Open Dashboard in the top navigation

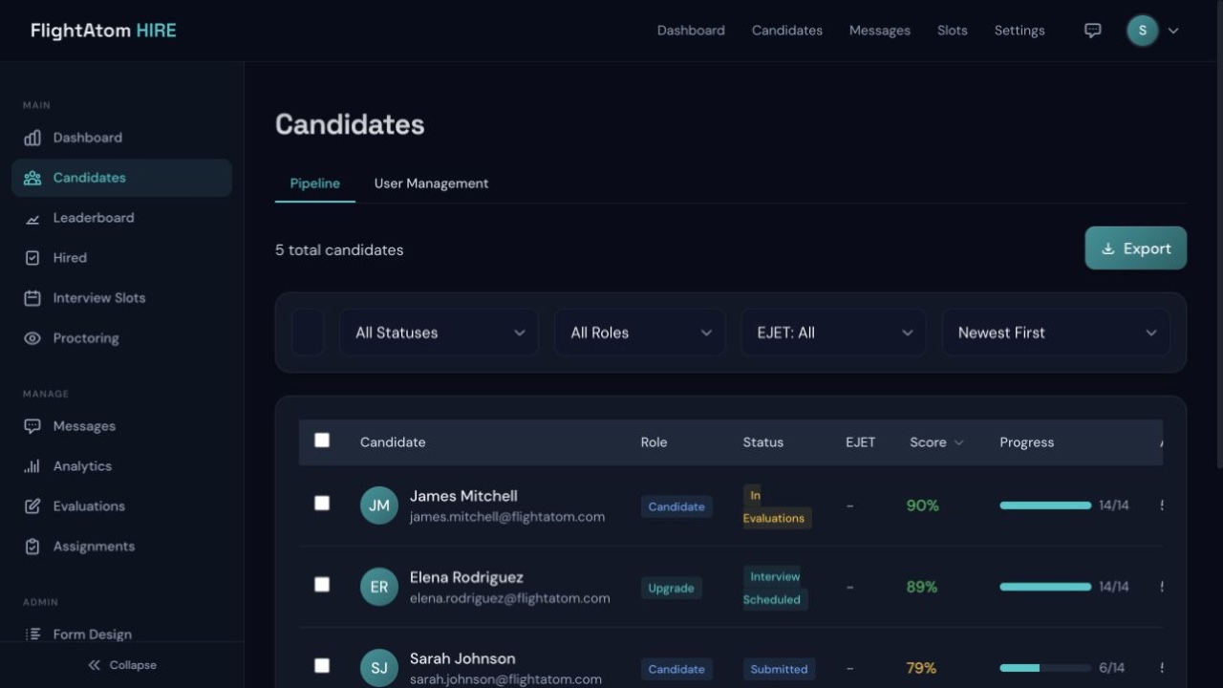[691, 31]
